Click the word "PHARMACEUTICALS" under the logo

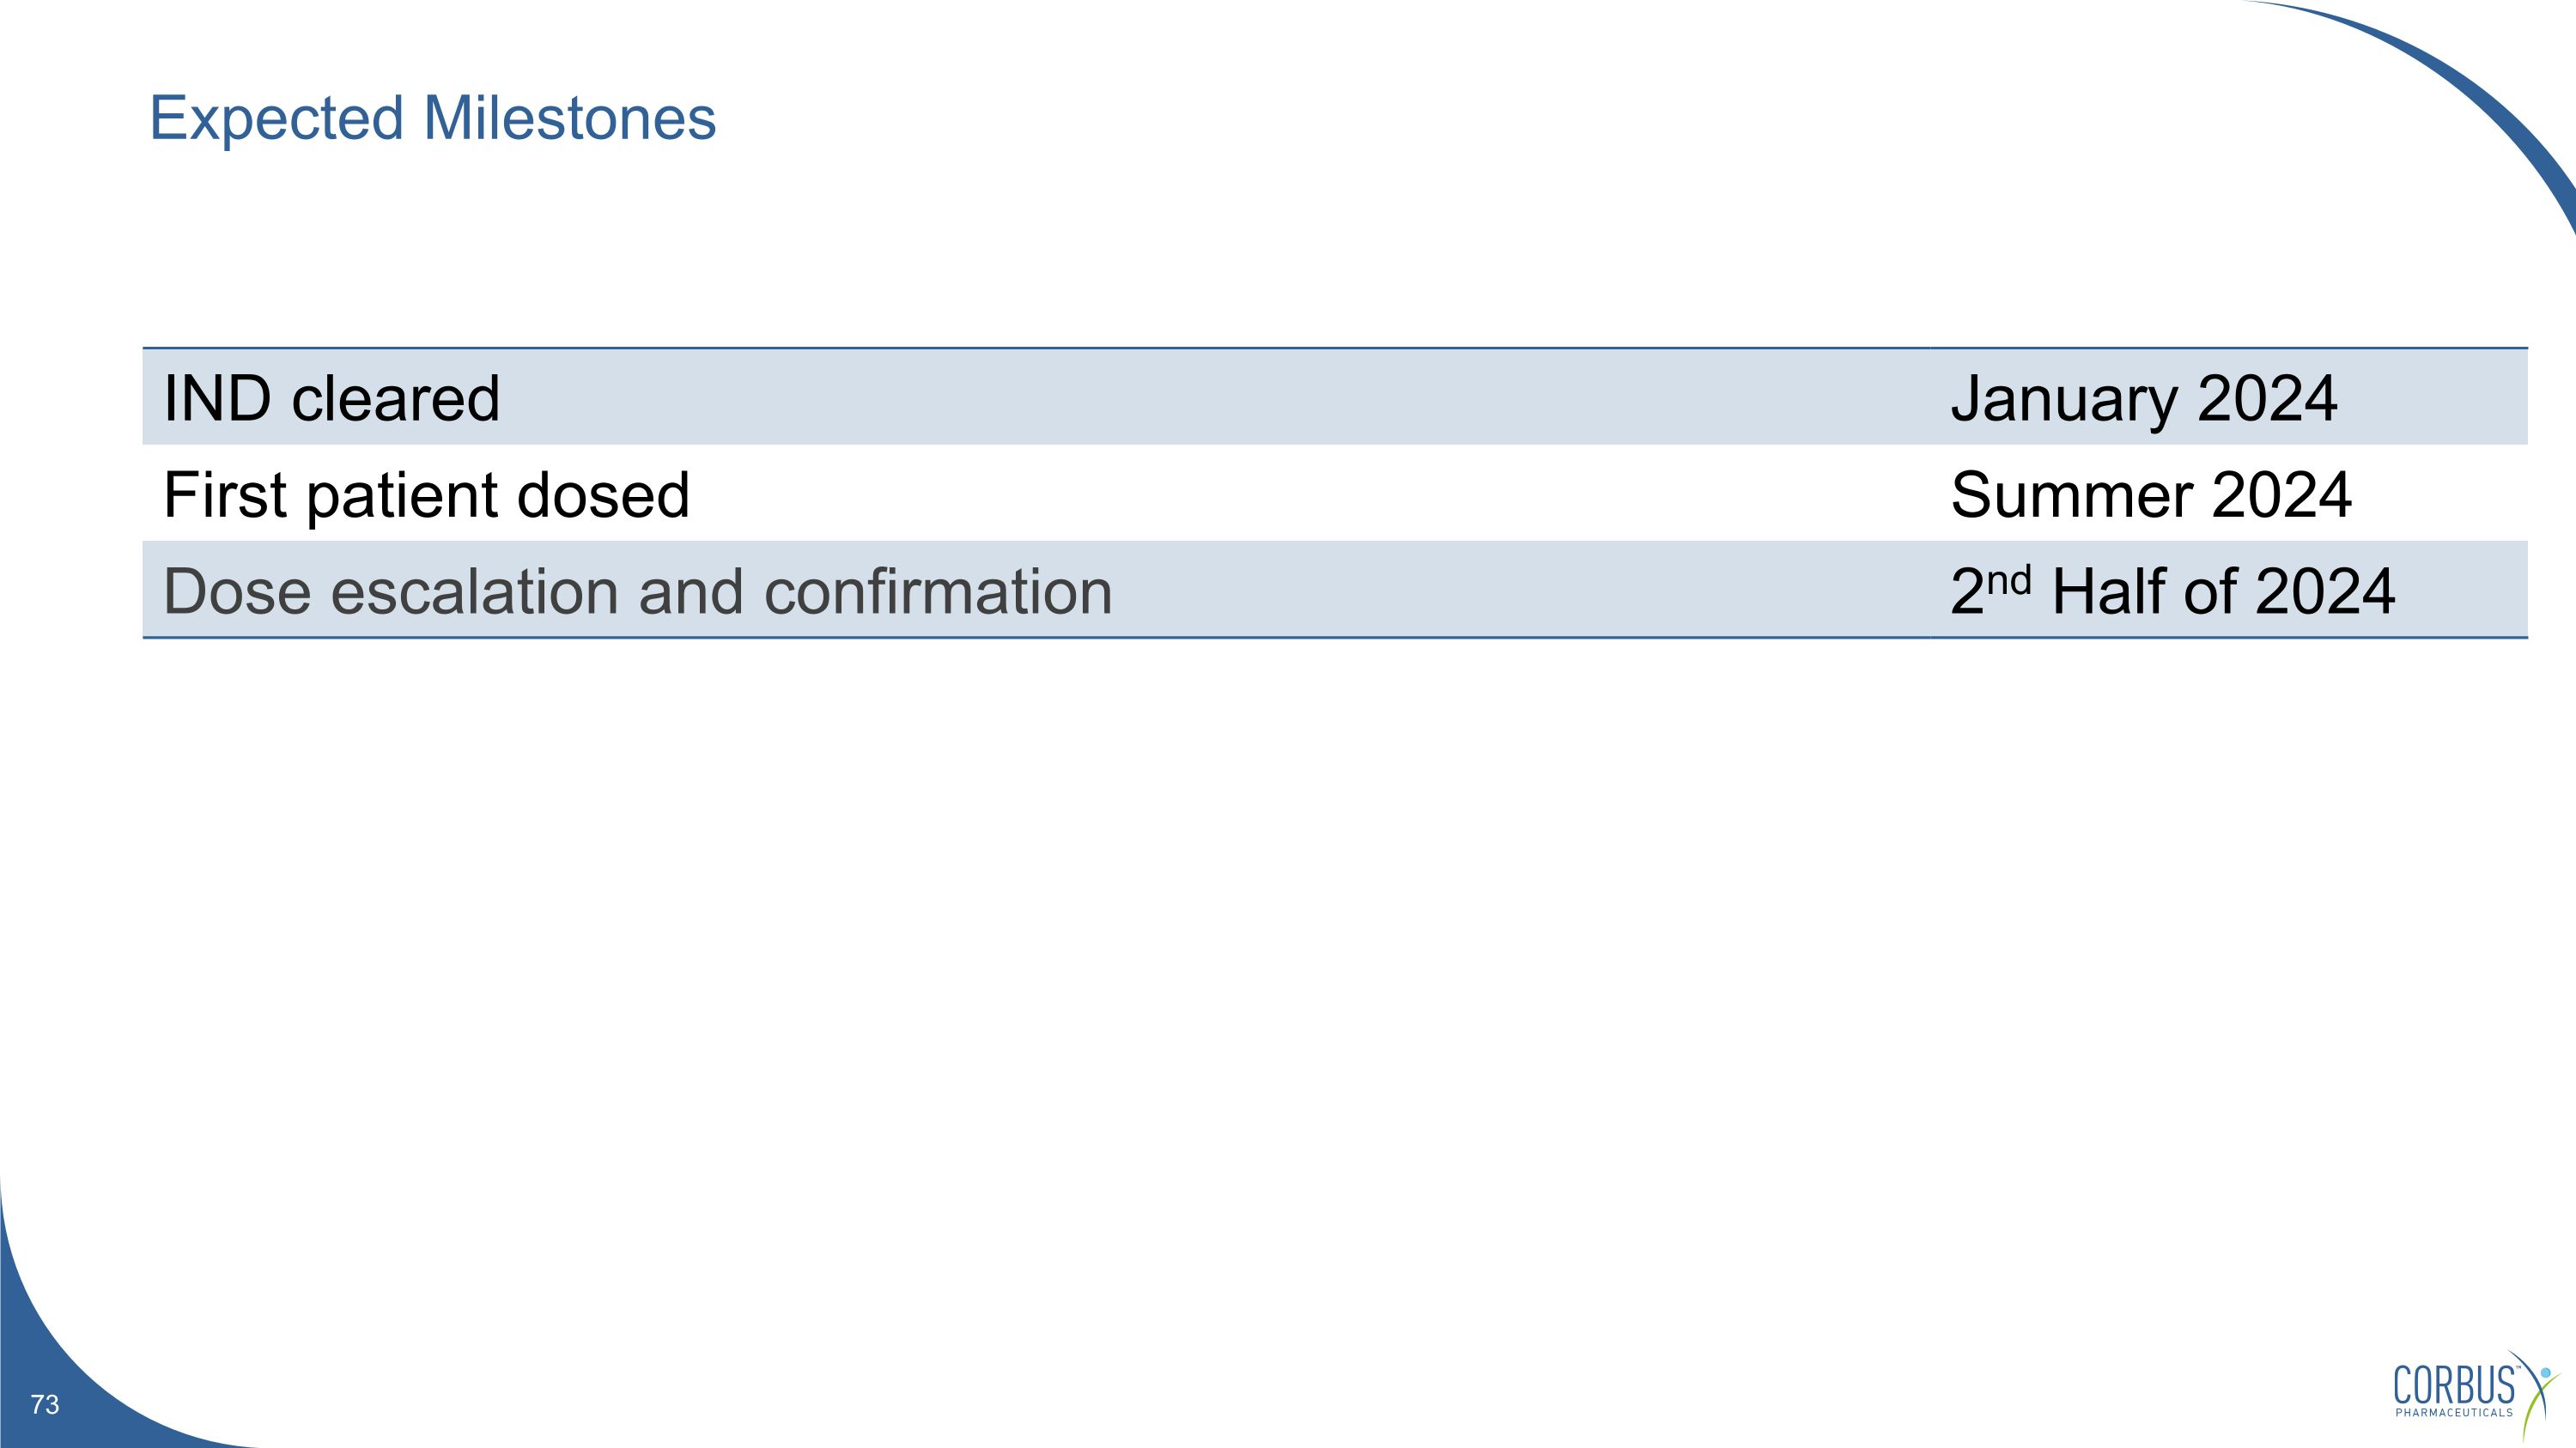pos(2454,1413)
